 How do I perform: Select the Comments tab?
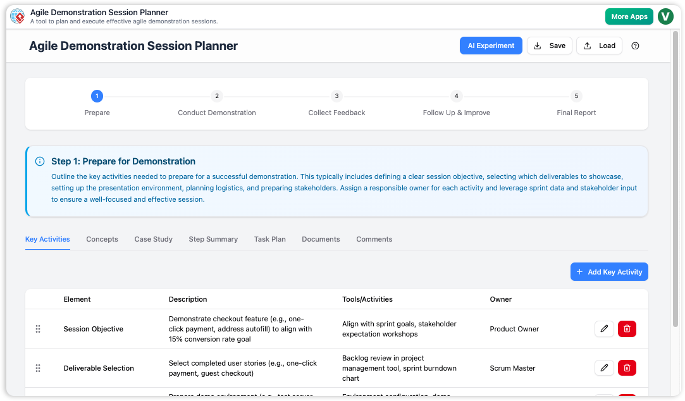(x=374, y=239)
